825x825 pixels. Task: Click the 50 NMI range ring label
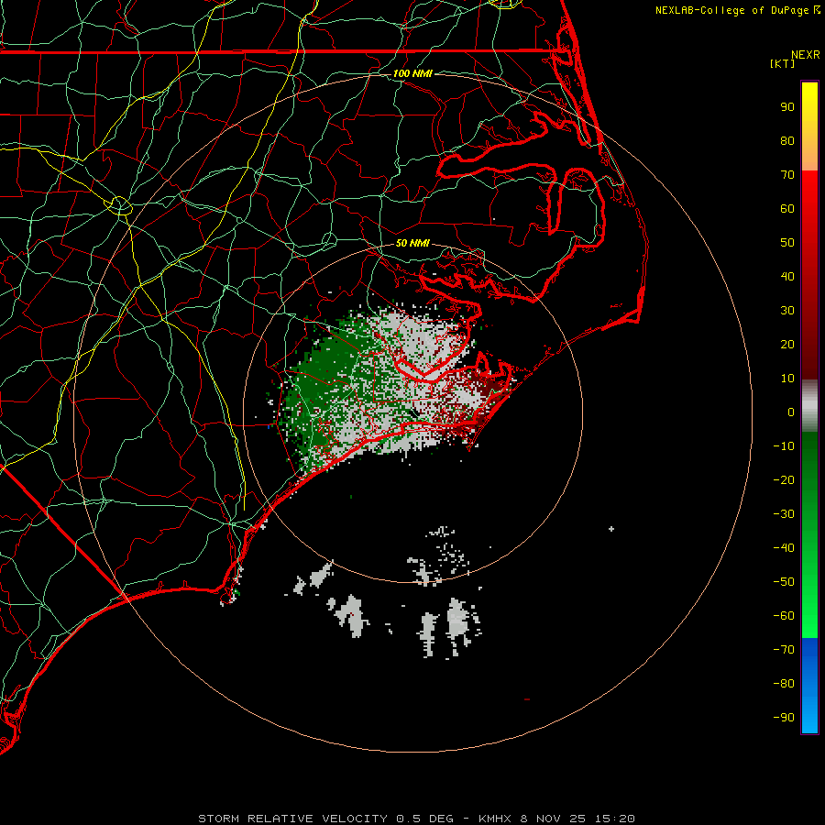click(412, 243)
